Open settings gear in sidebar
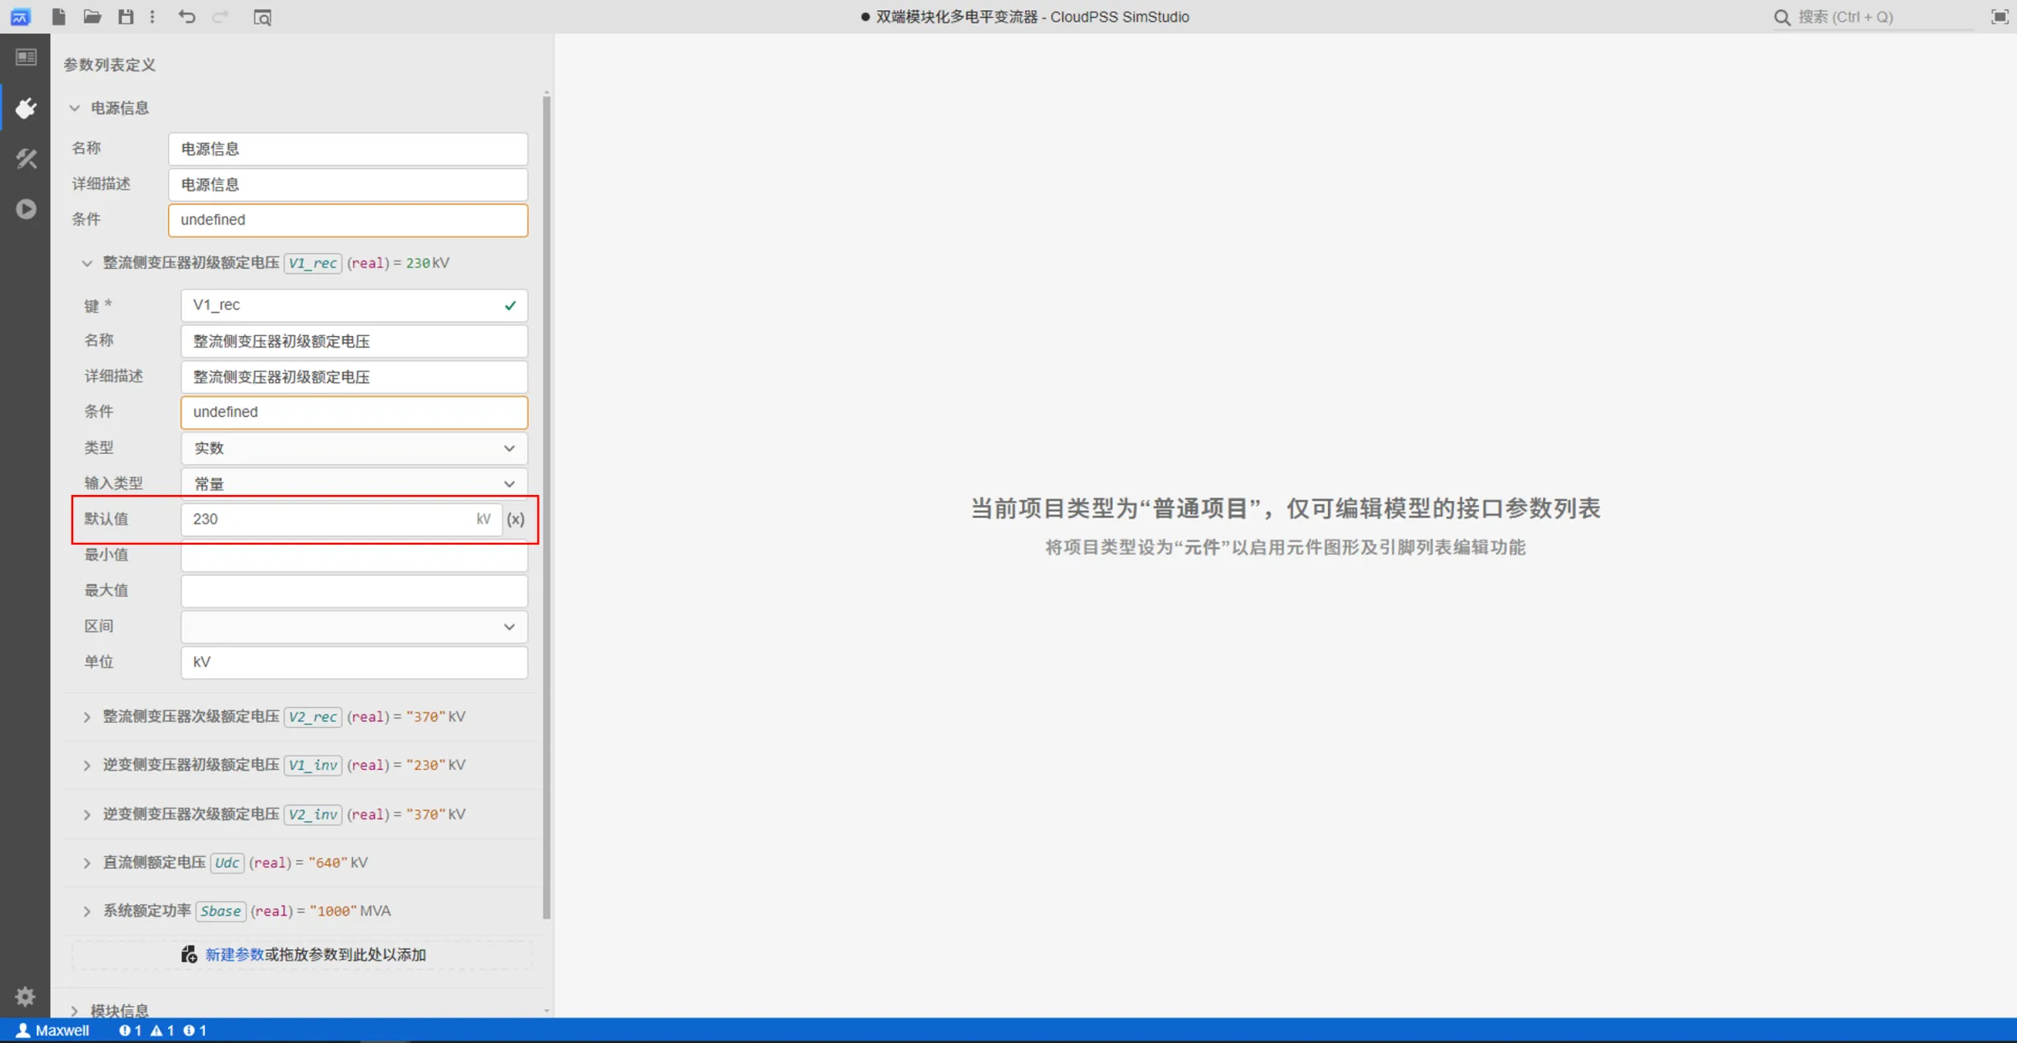Image resolution: width=2017 pixels, height=1043 pixels. coord(25,997)
